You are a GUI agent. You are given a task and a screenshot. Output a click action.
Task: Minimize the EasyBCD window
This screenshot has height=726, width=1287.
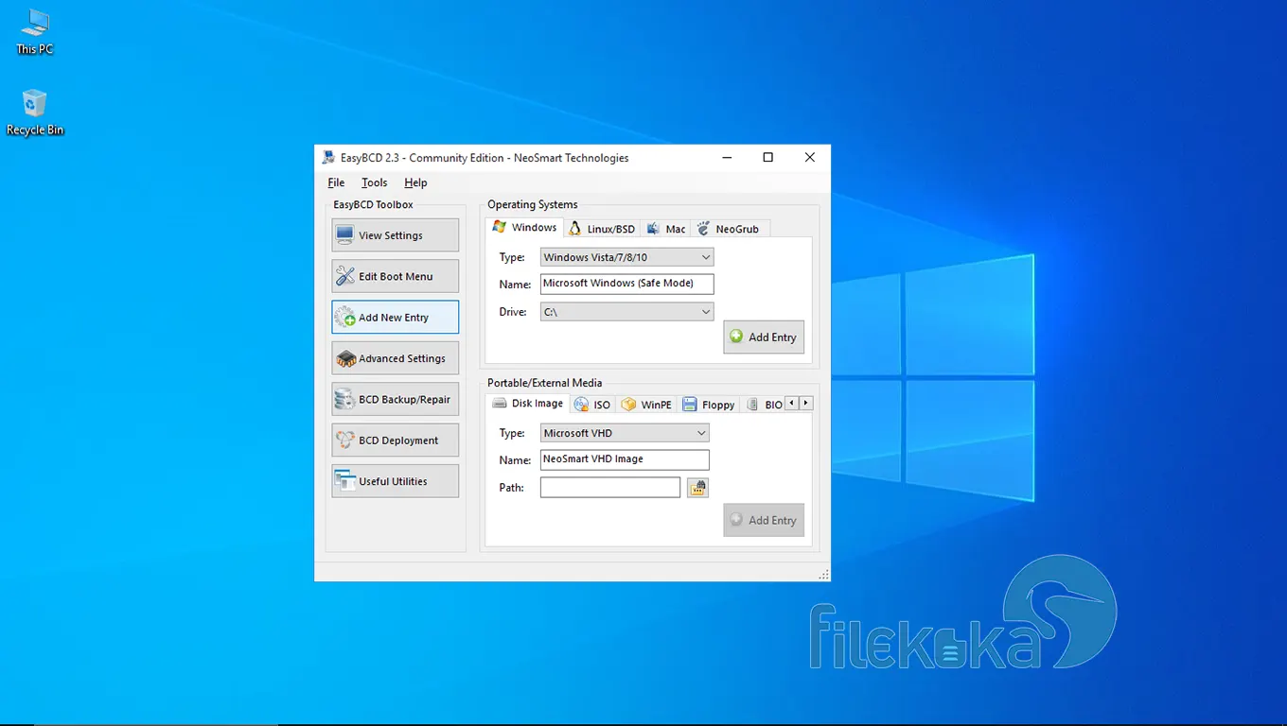pos(726,158)
